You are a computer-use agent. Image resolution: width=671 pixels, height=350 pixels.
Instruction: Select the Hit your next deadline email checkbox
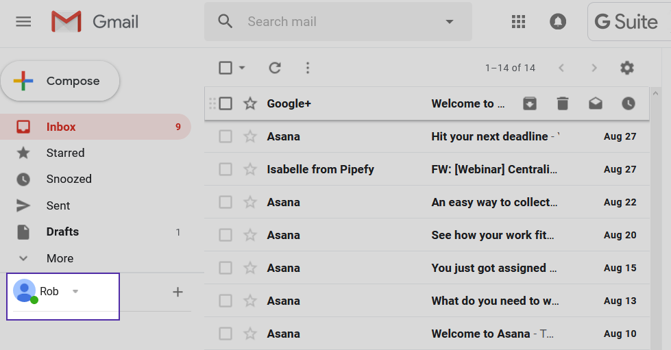(225, 136)
